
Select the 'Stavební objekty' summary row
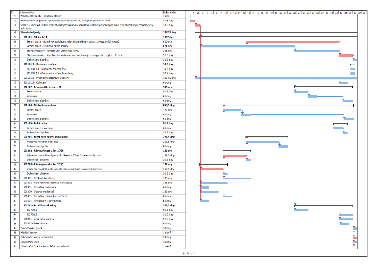tap(31, 33)
